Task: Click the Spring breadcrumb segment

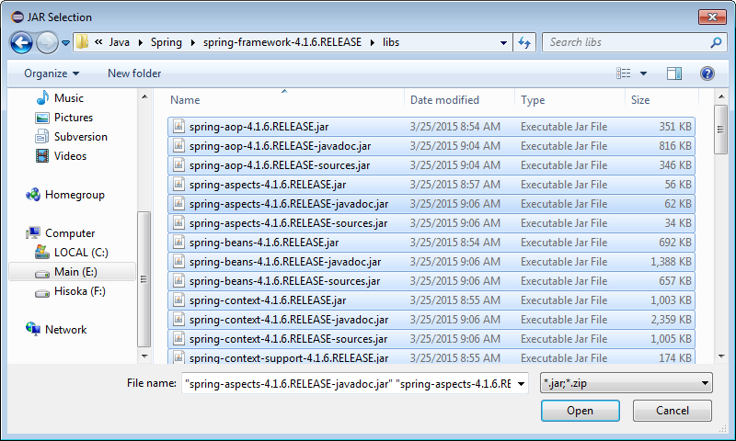Action: [x=167, y=42]
